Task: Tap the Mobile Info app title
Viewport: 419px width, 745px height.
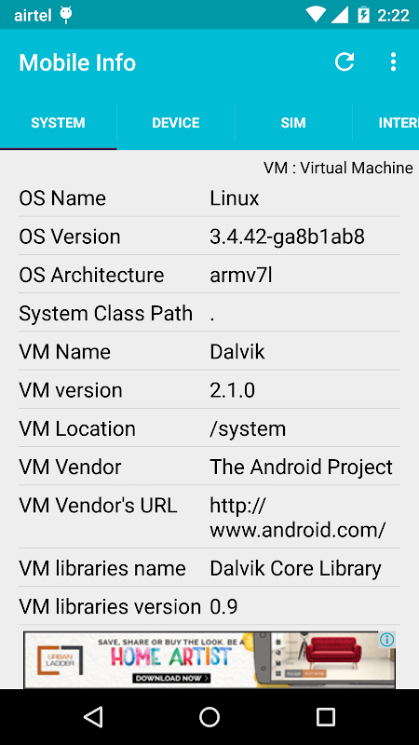Action: tap(77, 62)
